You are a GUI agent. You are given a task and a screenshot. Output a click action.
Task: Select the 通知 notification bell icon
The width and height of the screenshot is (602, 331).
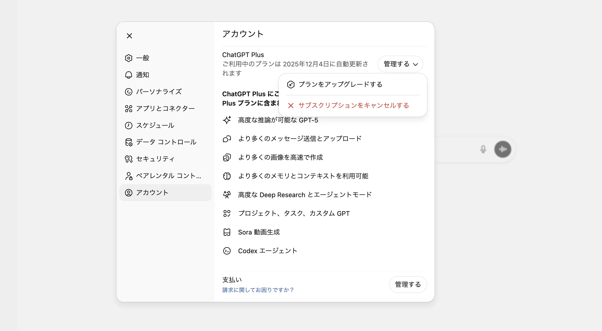pyautogui.click(x=129, y=75)
